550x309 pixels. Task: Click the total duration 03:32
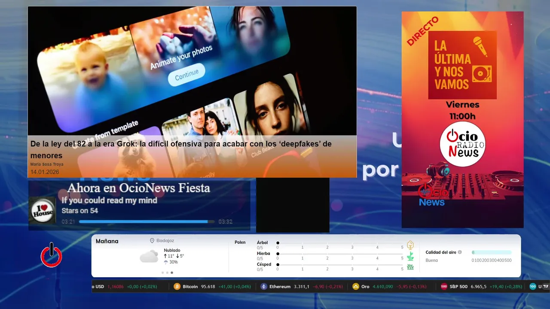point(225,222)
